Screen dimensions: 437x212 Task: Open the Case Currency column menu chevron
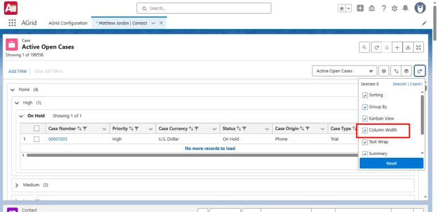tap(215, 129)
